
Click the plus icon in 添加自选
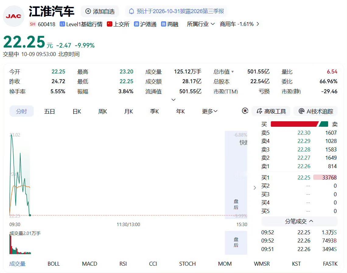click(x=88, y=11)
